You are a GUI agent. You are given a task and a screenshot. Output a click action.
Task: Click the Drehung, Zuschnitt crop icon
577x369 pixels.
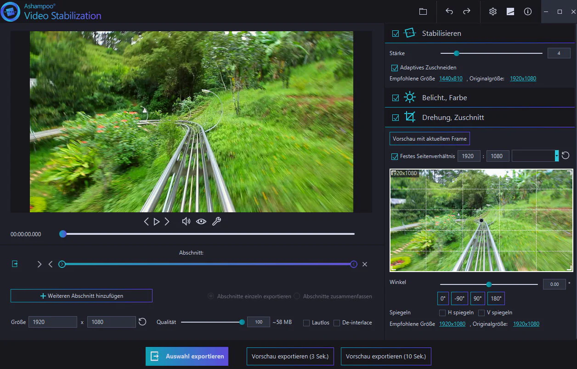(x=409, y=117)
